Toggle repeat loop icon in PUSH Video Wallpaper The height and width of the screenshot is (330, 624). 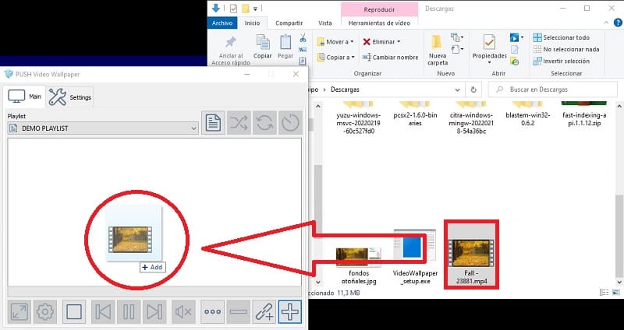(x=264, y=123)
